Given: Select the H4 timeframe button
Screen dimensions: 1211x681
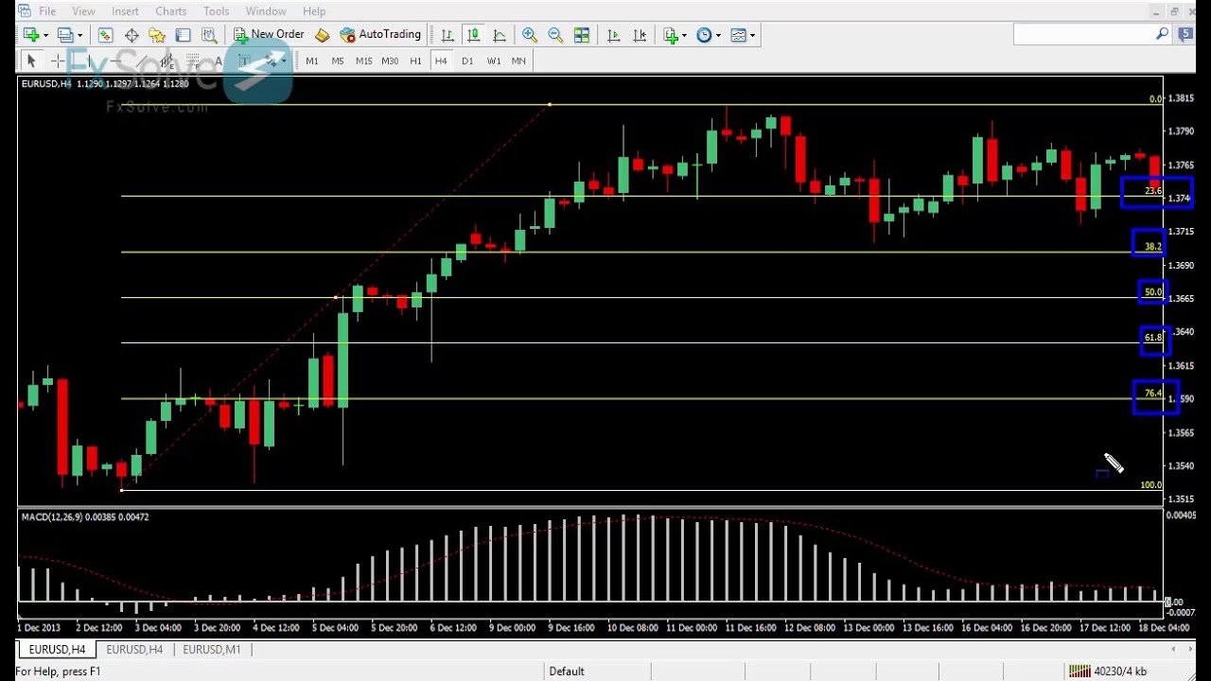Looking at the screenshot, I should [441, 61].
